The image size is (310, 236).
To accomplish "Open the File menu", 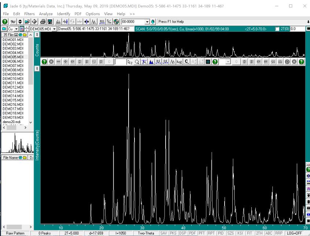I will pyautogui.click(x=6, y=14).
